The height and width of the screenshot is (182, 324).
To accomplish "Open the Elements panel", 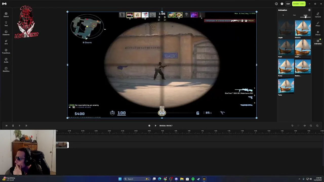I will 6,33.
